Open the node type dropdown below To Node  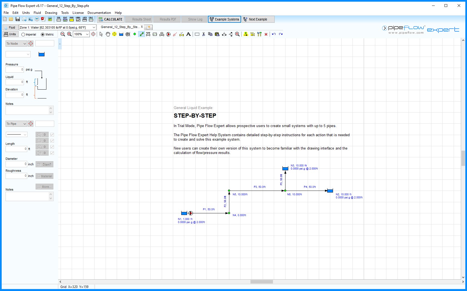(18, 54)
